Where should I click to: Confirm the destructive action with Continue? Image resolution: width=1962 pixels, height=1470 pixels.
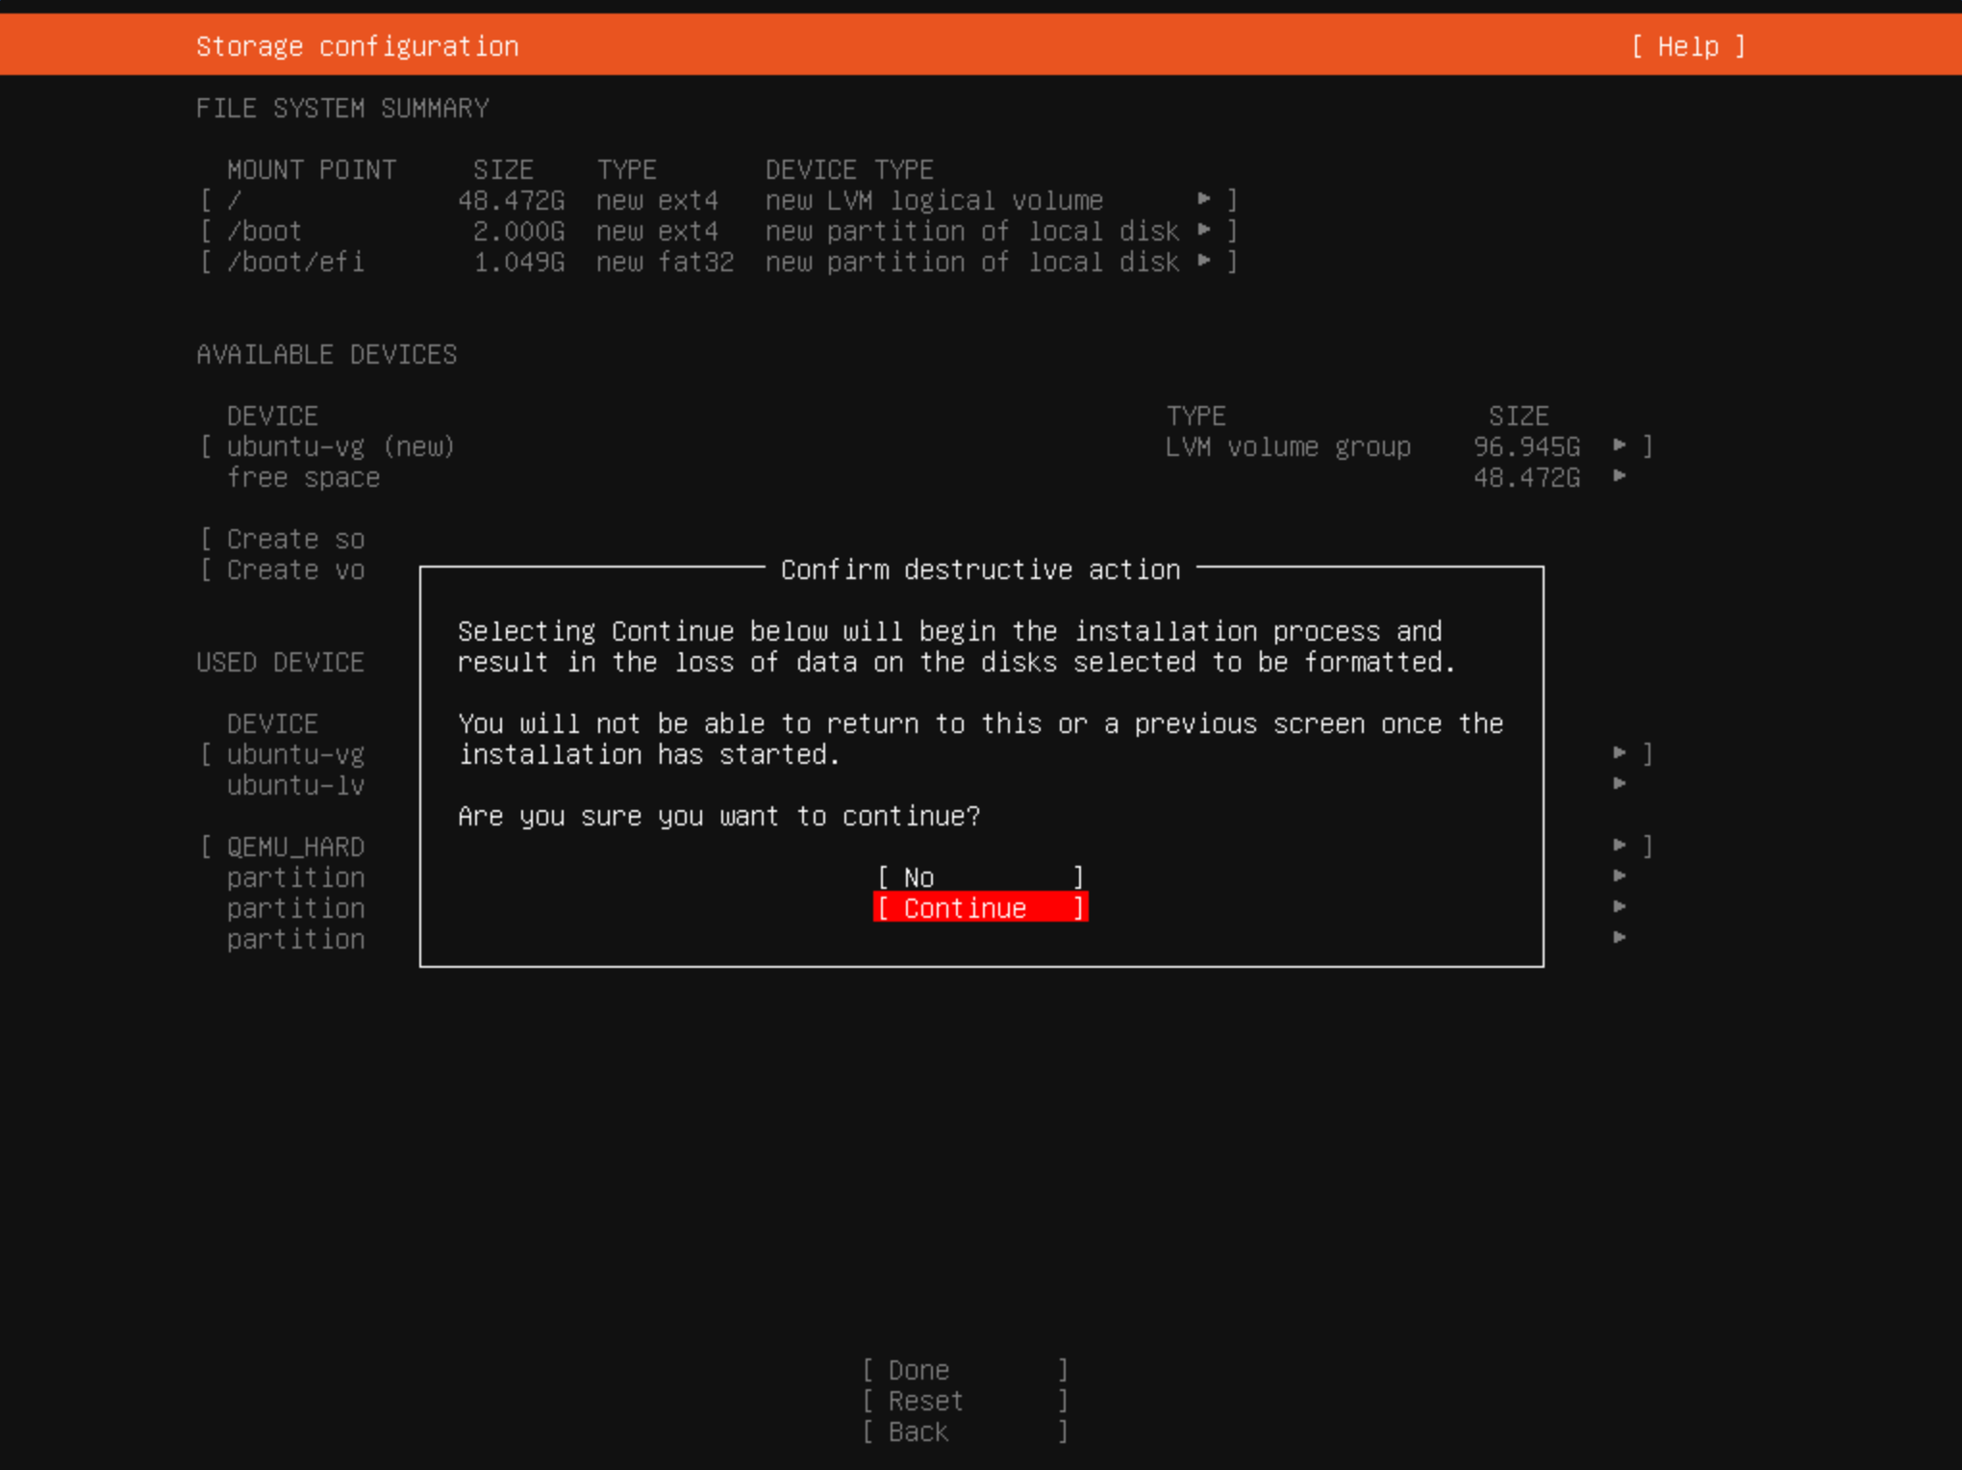979,907
